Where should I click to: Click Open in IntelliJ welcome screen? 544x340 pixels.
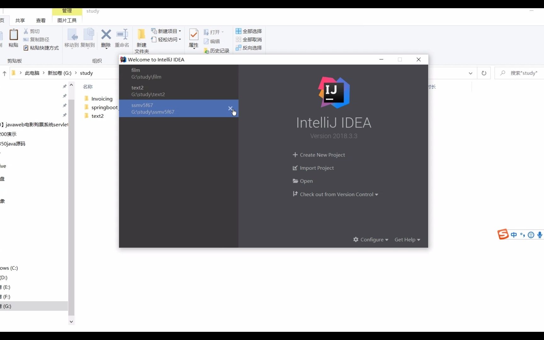303,181
